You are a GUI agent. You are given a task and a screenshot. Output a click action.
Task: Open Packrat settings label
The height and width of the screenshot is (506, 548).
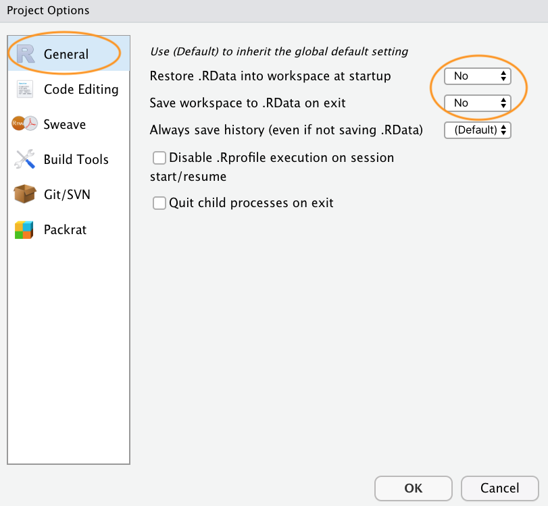tap(65, 230)
